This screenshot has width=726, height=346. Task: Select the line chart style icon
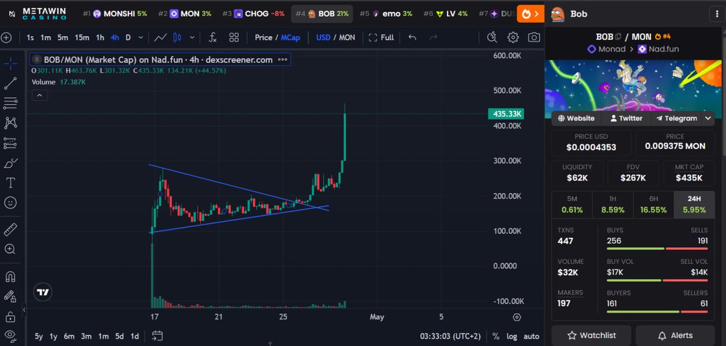(x=160, y=37)
